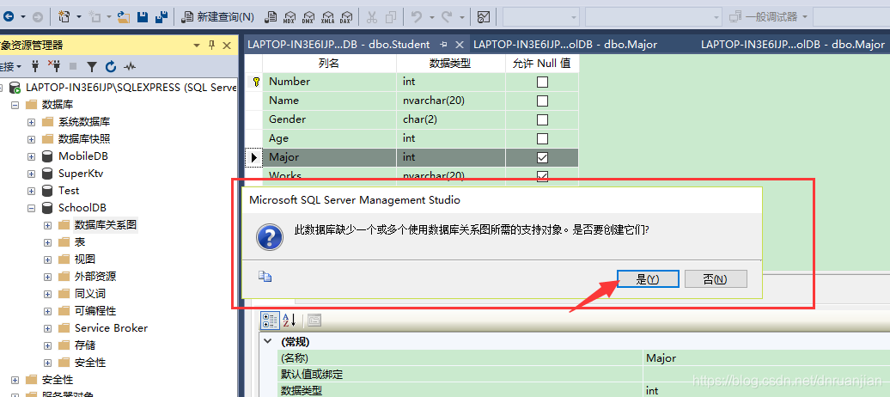
Task: Click the Refresh icon in Object Explorer
Action: [111, 66]
